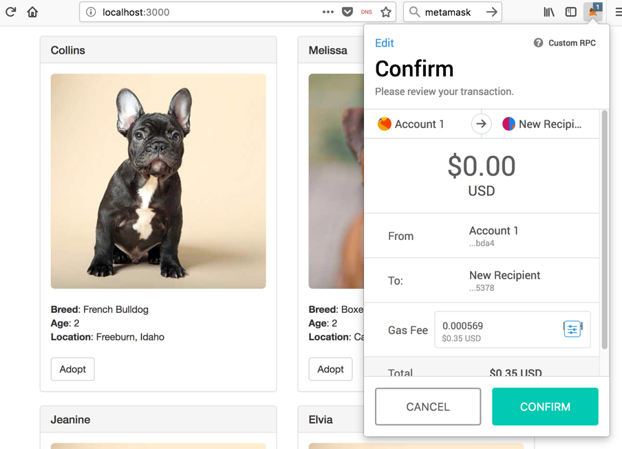Open the page actions three-dot menu

coord(328,12)
